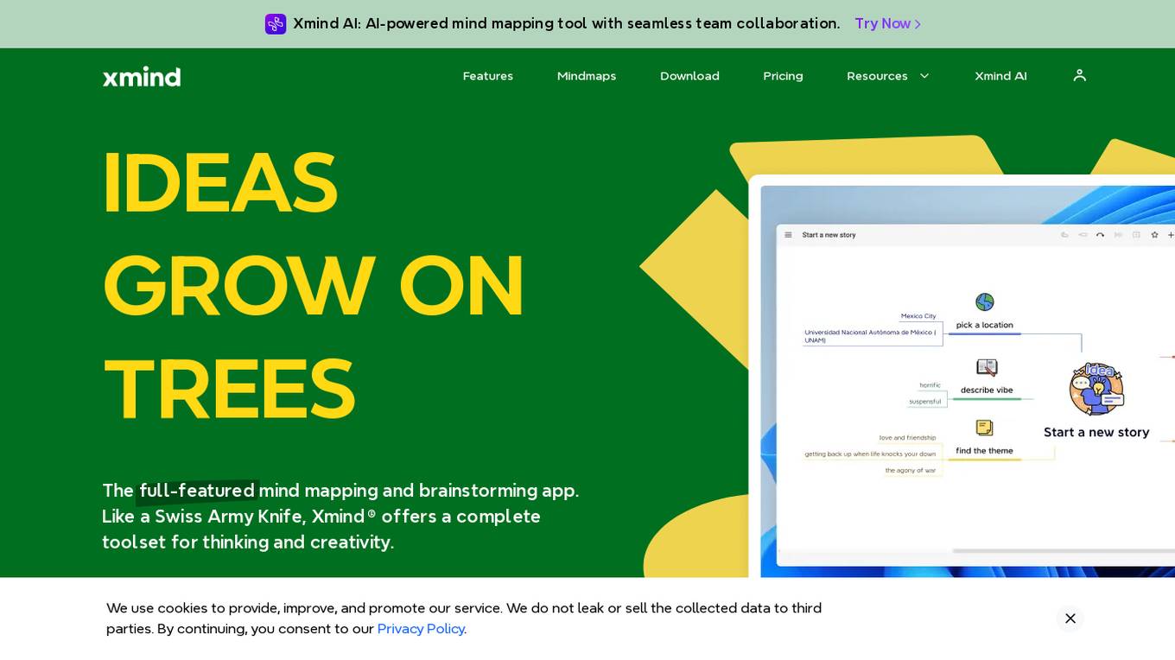Click the globe icon above pick a location
The image size is (1175, 660).
coord(985,301)
